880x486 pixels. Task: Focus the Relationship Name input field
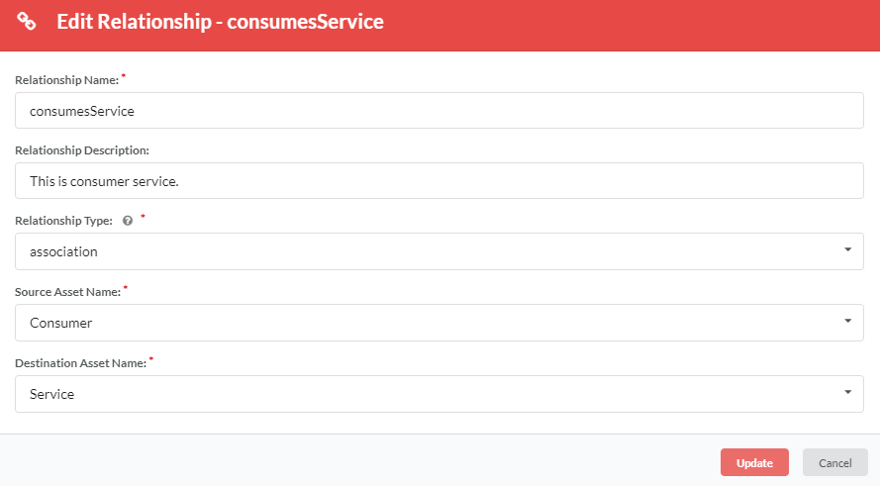439,111
